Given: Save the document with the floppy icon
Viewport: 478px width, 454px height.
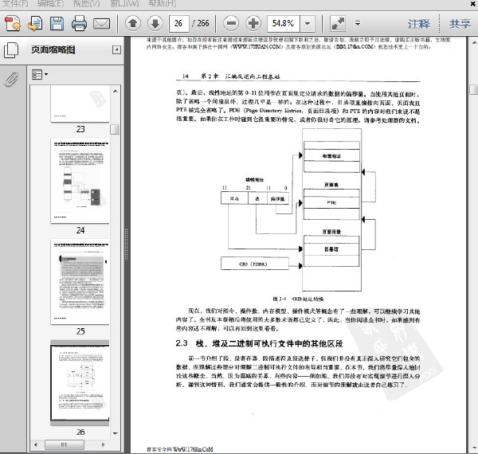Looking at the screenshot, I should (57, 23).
